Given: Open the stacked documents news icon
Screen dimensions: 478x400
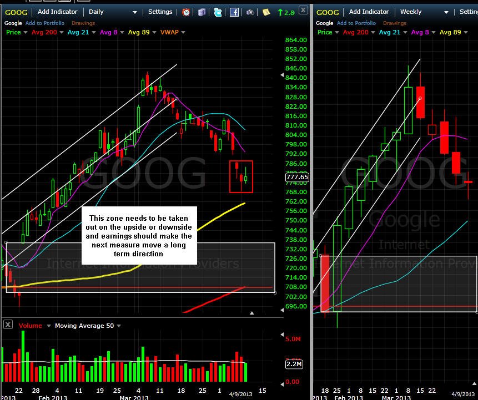Looking at the screenshot, I should [x=202, y=12].
